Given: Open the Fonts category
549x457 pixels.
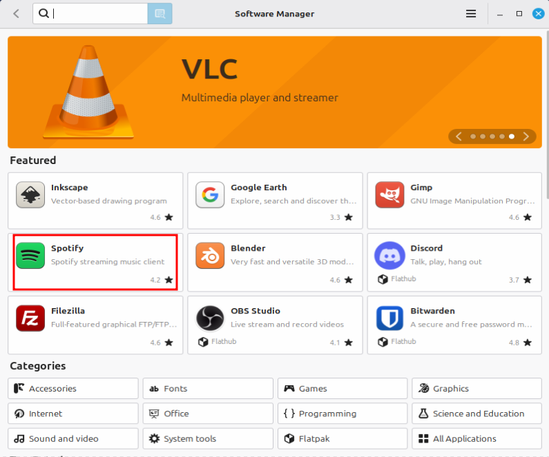Looking at the screenshot, I should (x=208, y=389).
